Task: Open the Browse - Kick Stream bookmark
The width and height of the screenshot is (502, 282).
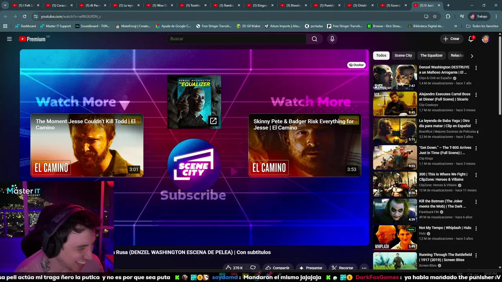Action: pyautogui.click(x=384, y=26)
